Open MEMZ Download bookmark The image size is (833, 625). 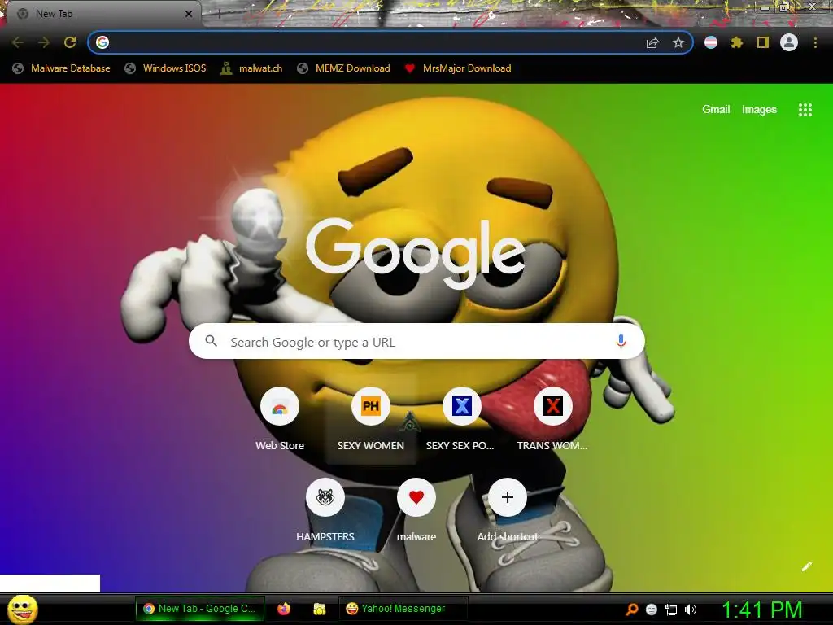344,68
